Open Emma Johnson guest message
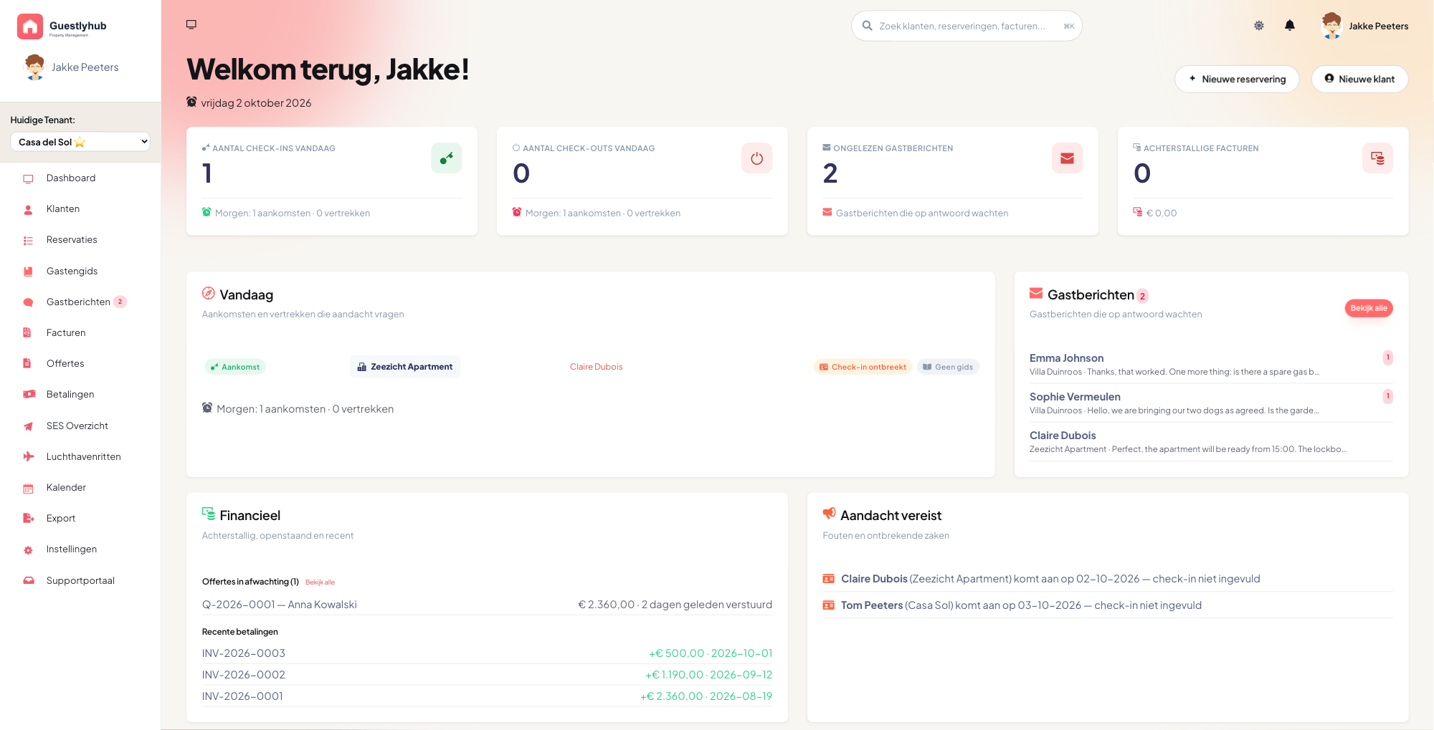1434x730 pixels. [1211, 364]
